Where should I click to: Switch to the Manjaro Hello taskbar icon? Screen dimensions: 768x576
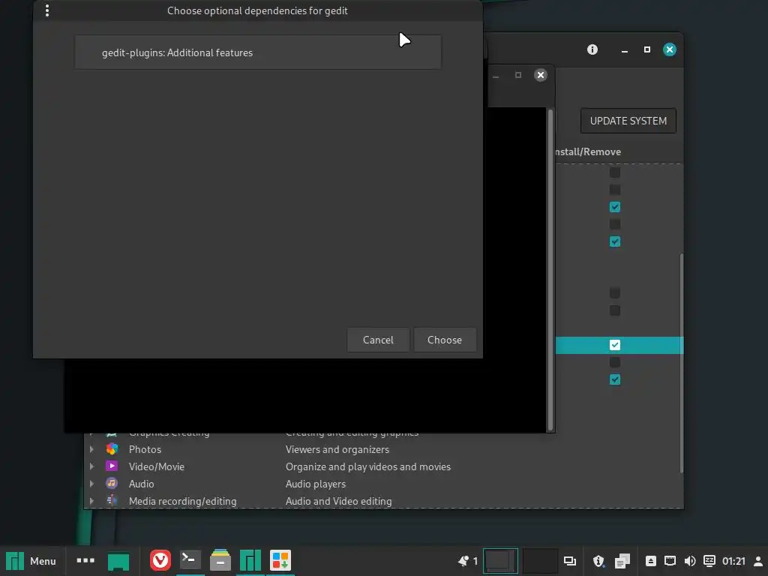click(250, 560)
